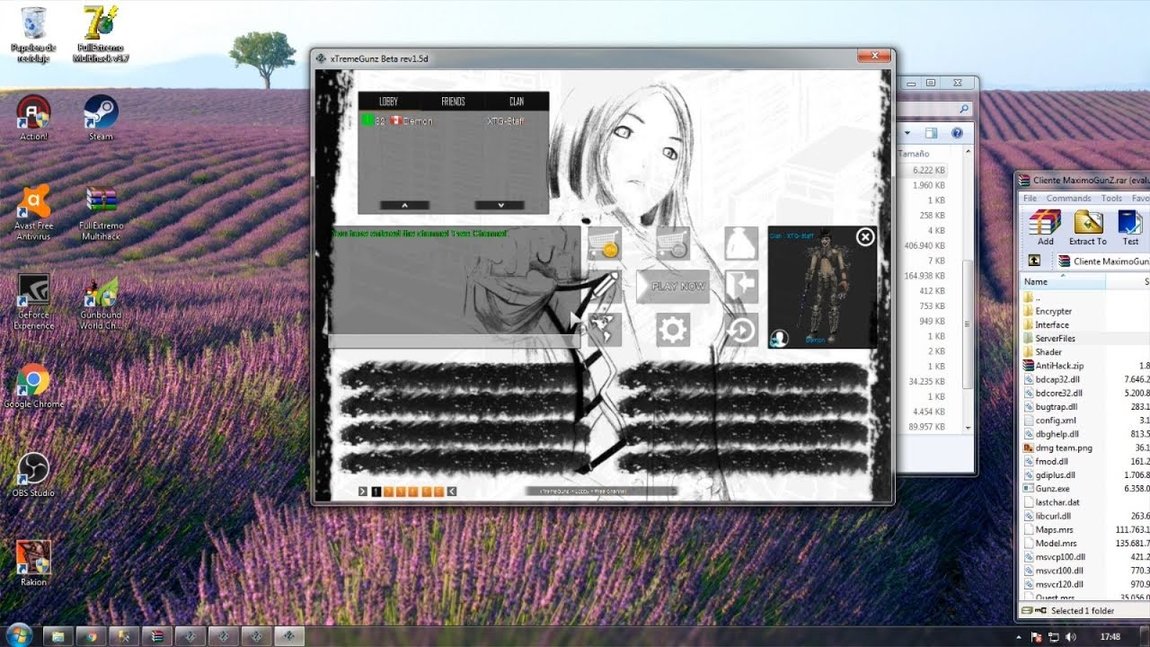Click the left-pointing page arrow in room list
This screenshot has width=1150, height=647.
(x=452, y=492)
